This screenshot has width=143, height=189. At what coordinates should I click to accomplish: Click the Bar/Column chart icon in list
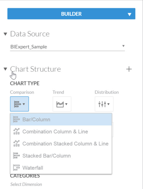coord(16,119)
